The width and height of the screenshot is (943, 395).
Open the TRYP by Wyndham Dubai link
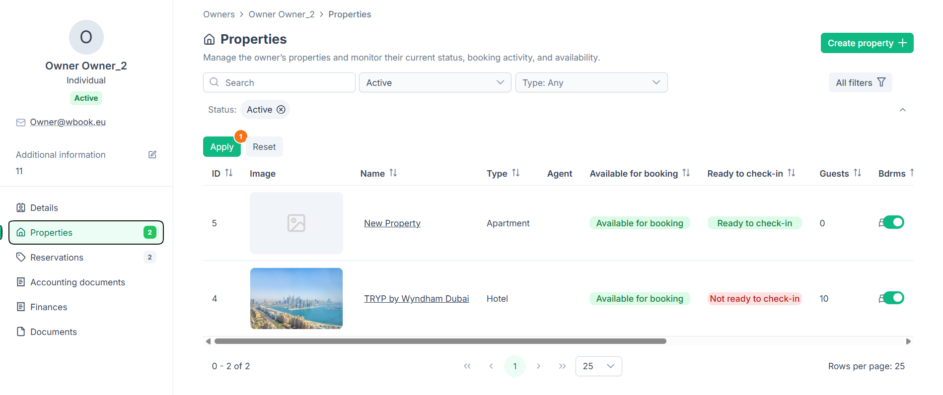point(416,299)
